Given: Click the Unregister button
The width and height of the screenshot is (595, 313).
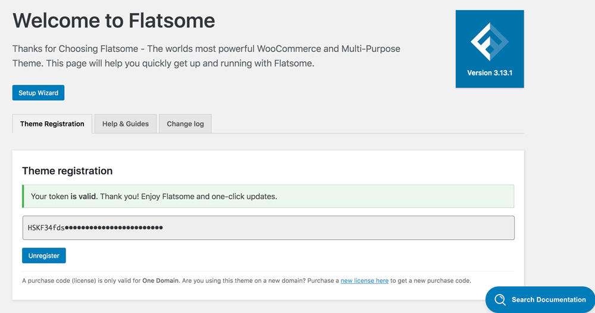Looking at the screenshot, I should point(44,256).
